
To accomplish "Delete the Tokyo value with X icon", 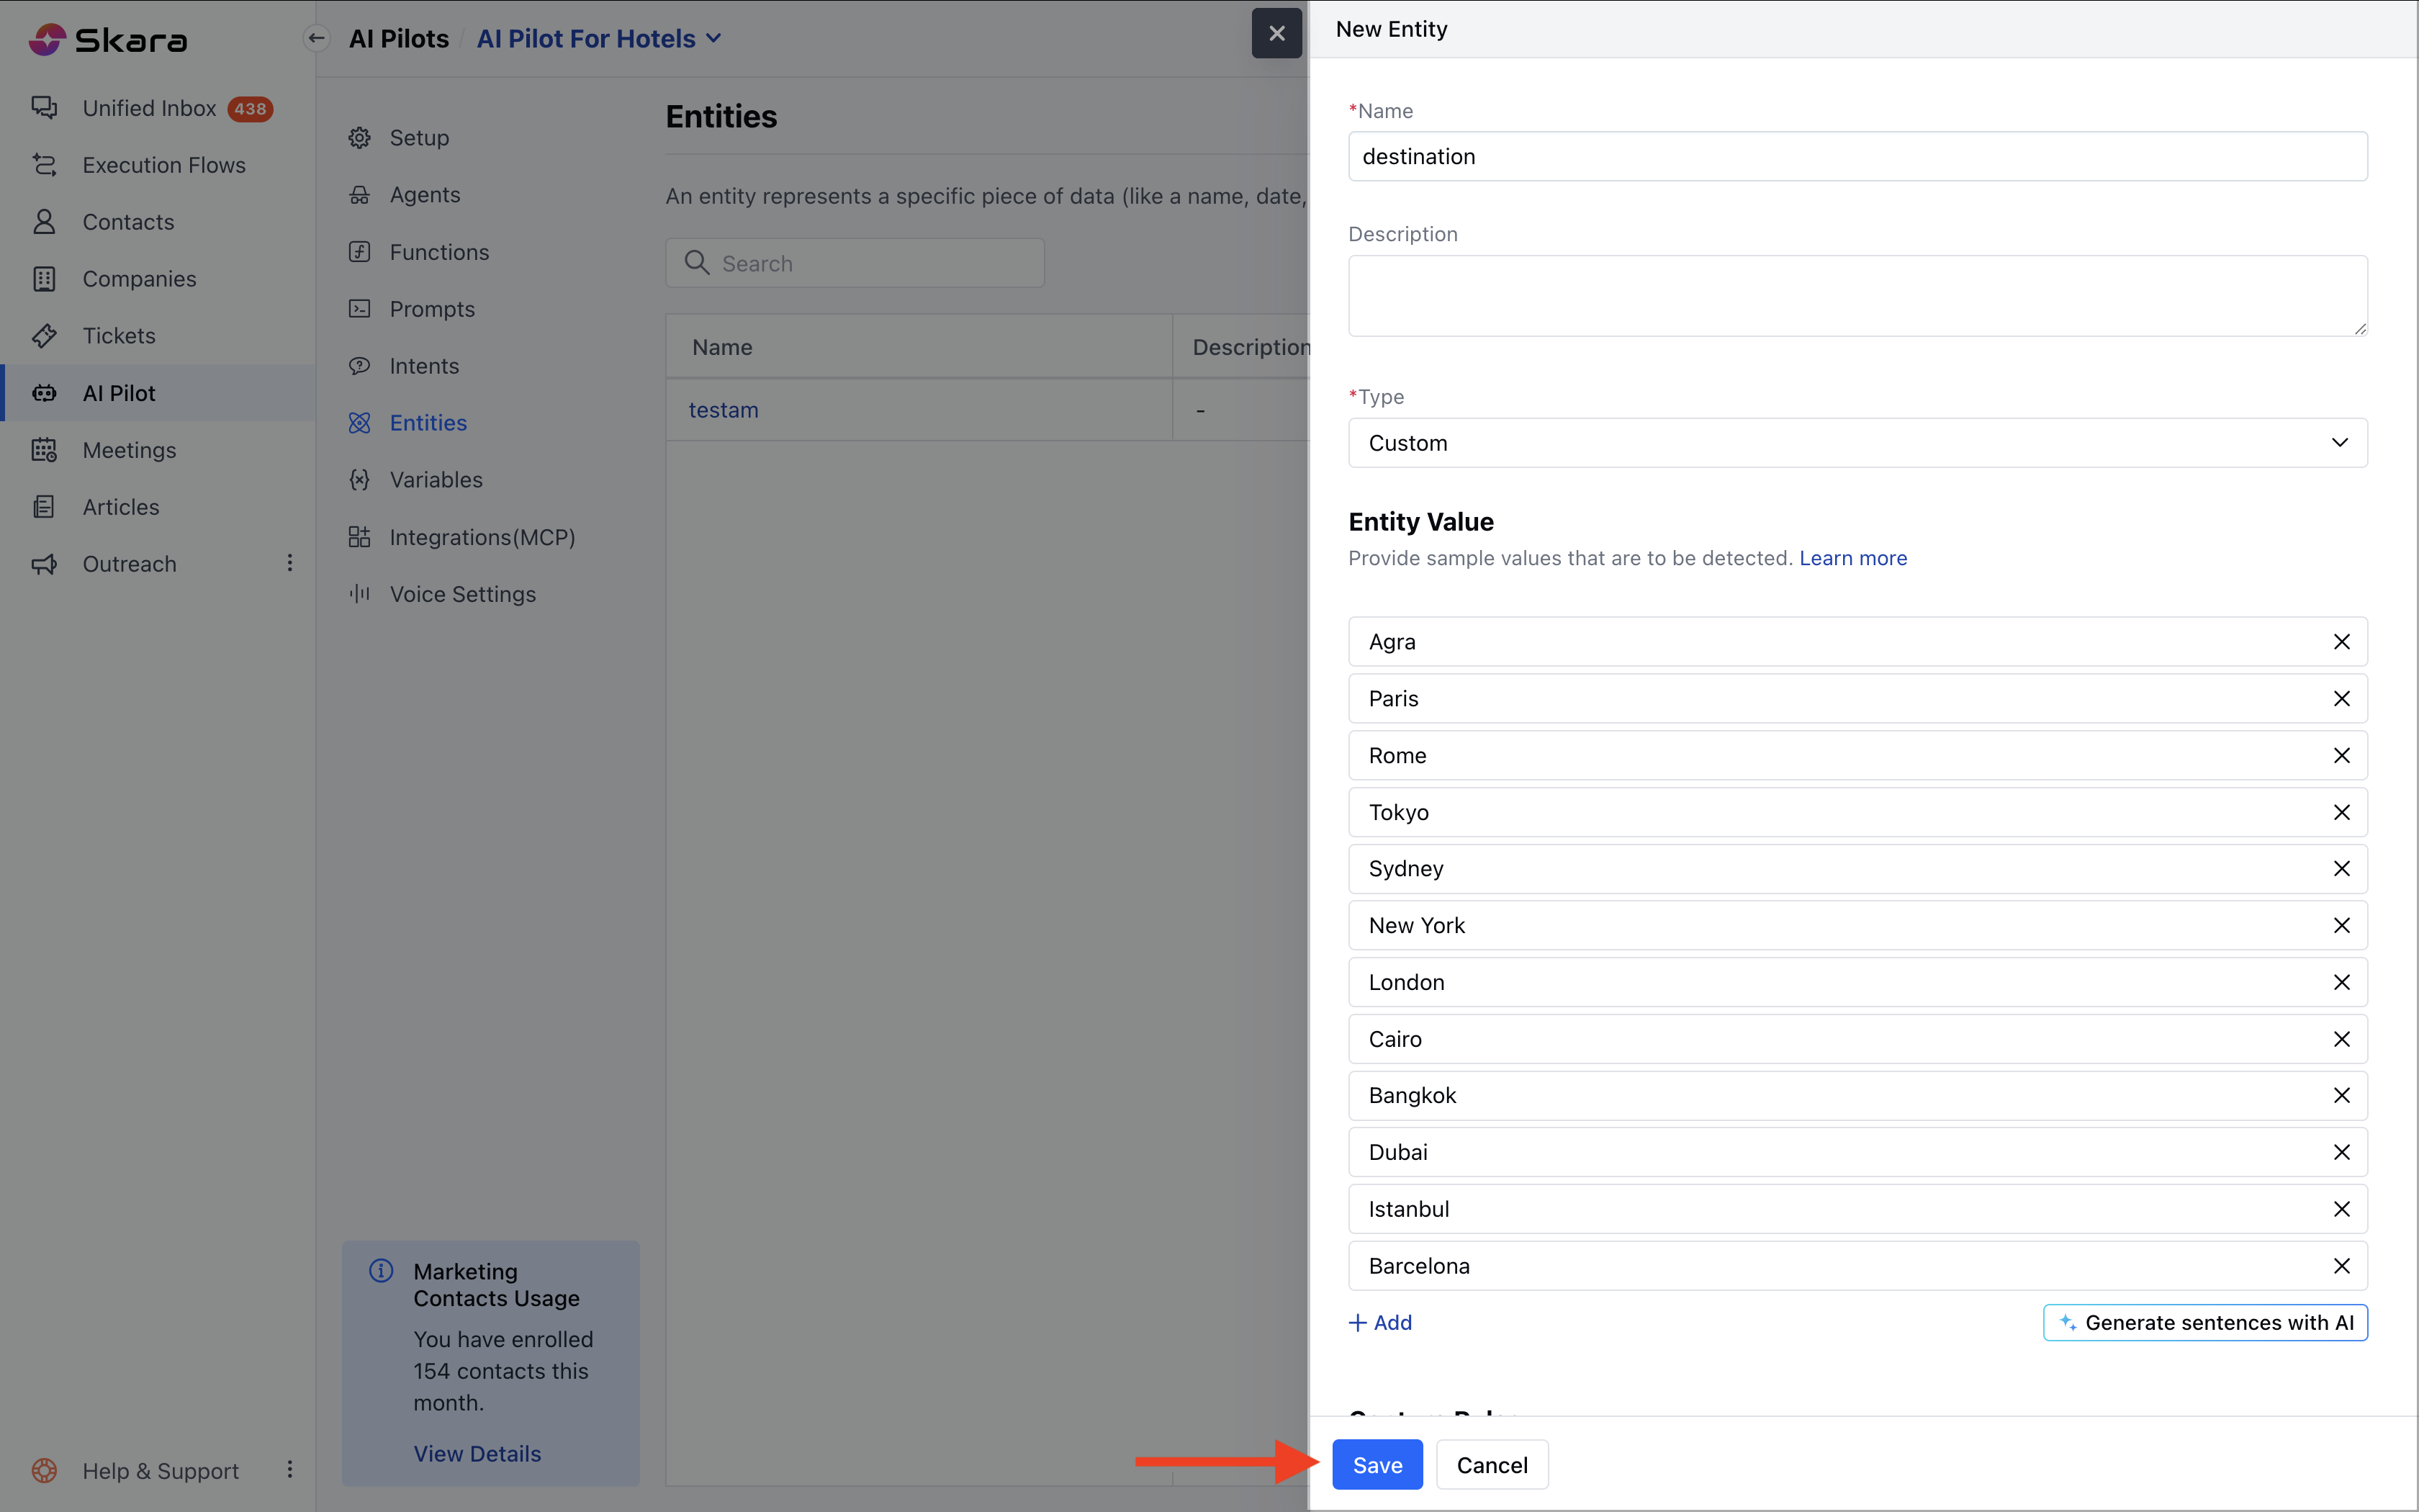I will coord(2341,812).
